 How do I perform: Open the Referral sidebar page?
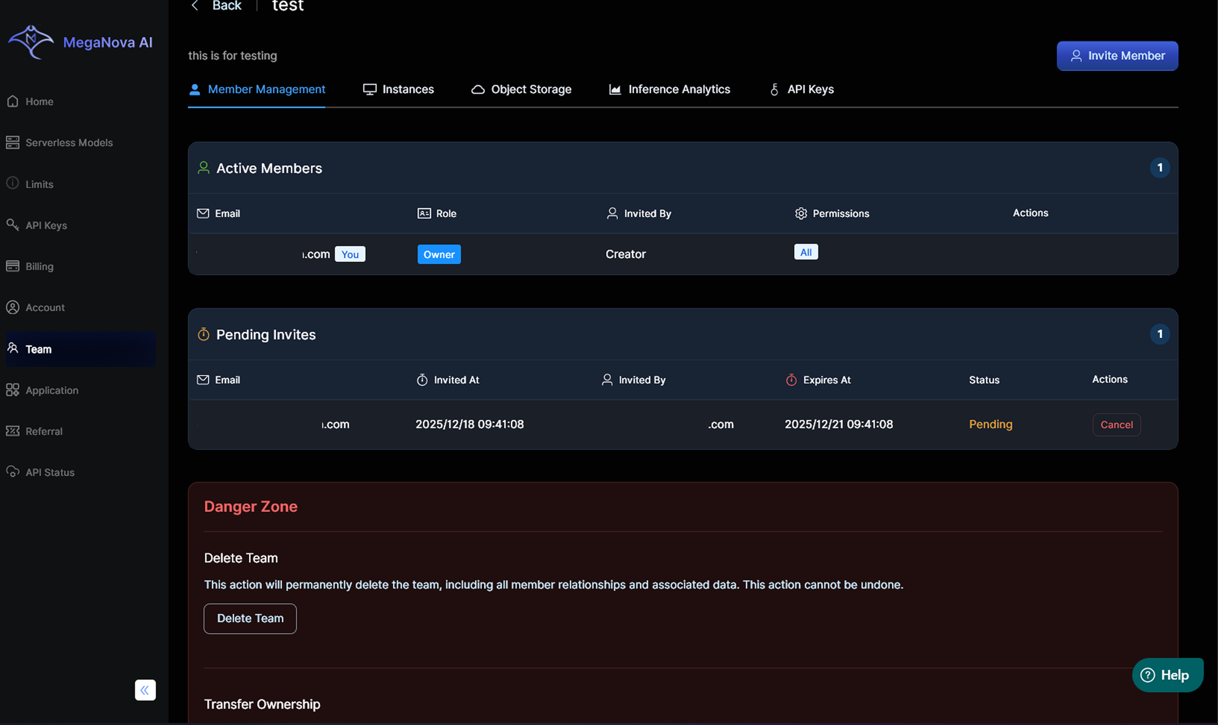(44, 431)
